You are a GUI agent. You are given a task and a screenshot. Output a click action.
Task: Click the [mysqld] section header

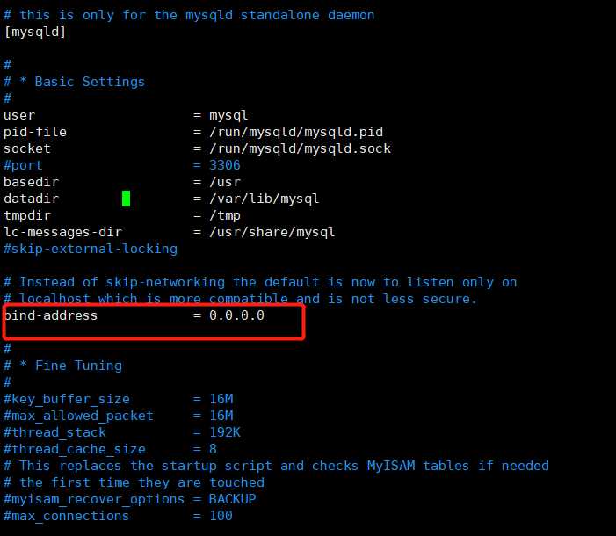pyautogui.click(x=34, y=32)
